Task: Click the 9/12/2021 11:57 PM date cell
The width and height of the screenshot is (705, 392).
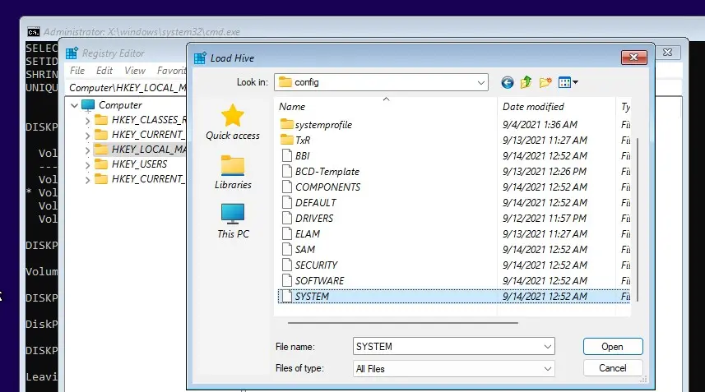Action: (544, 219)
